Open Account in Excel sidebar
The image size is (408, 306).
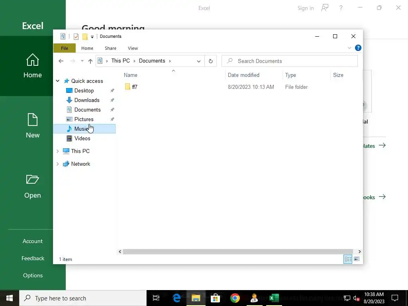point(33,241)
